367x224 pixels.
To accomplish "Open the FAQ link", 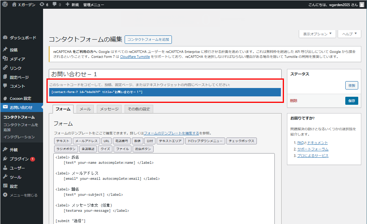I will 300,143.
